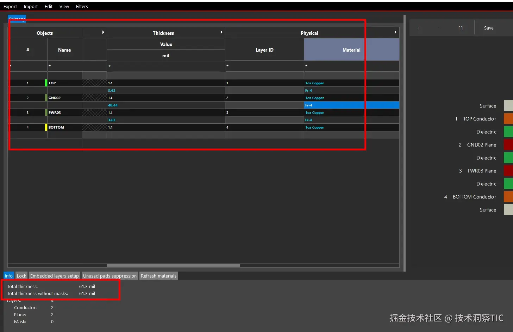Click the TOP row 1.4 thickness value
513x332 pixels.
pyautogui.click(x=166, y=83)
